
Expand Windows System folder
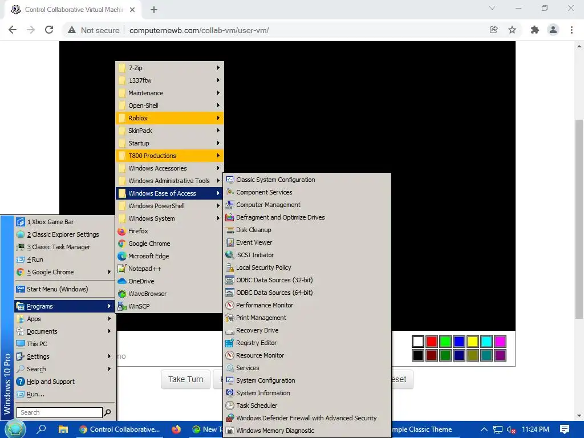coord(169,218)
